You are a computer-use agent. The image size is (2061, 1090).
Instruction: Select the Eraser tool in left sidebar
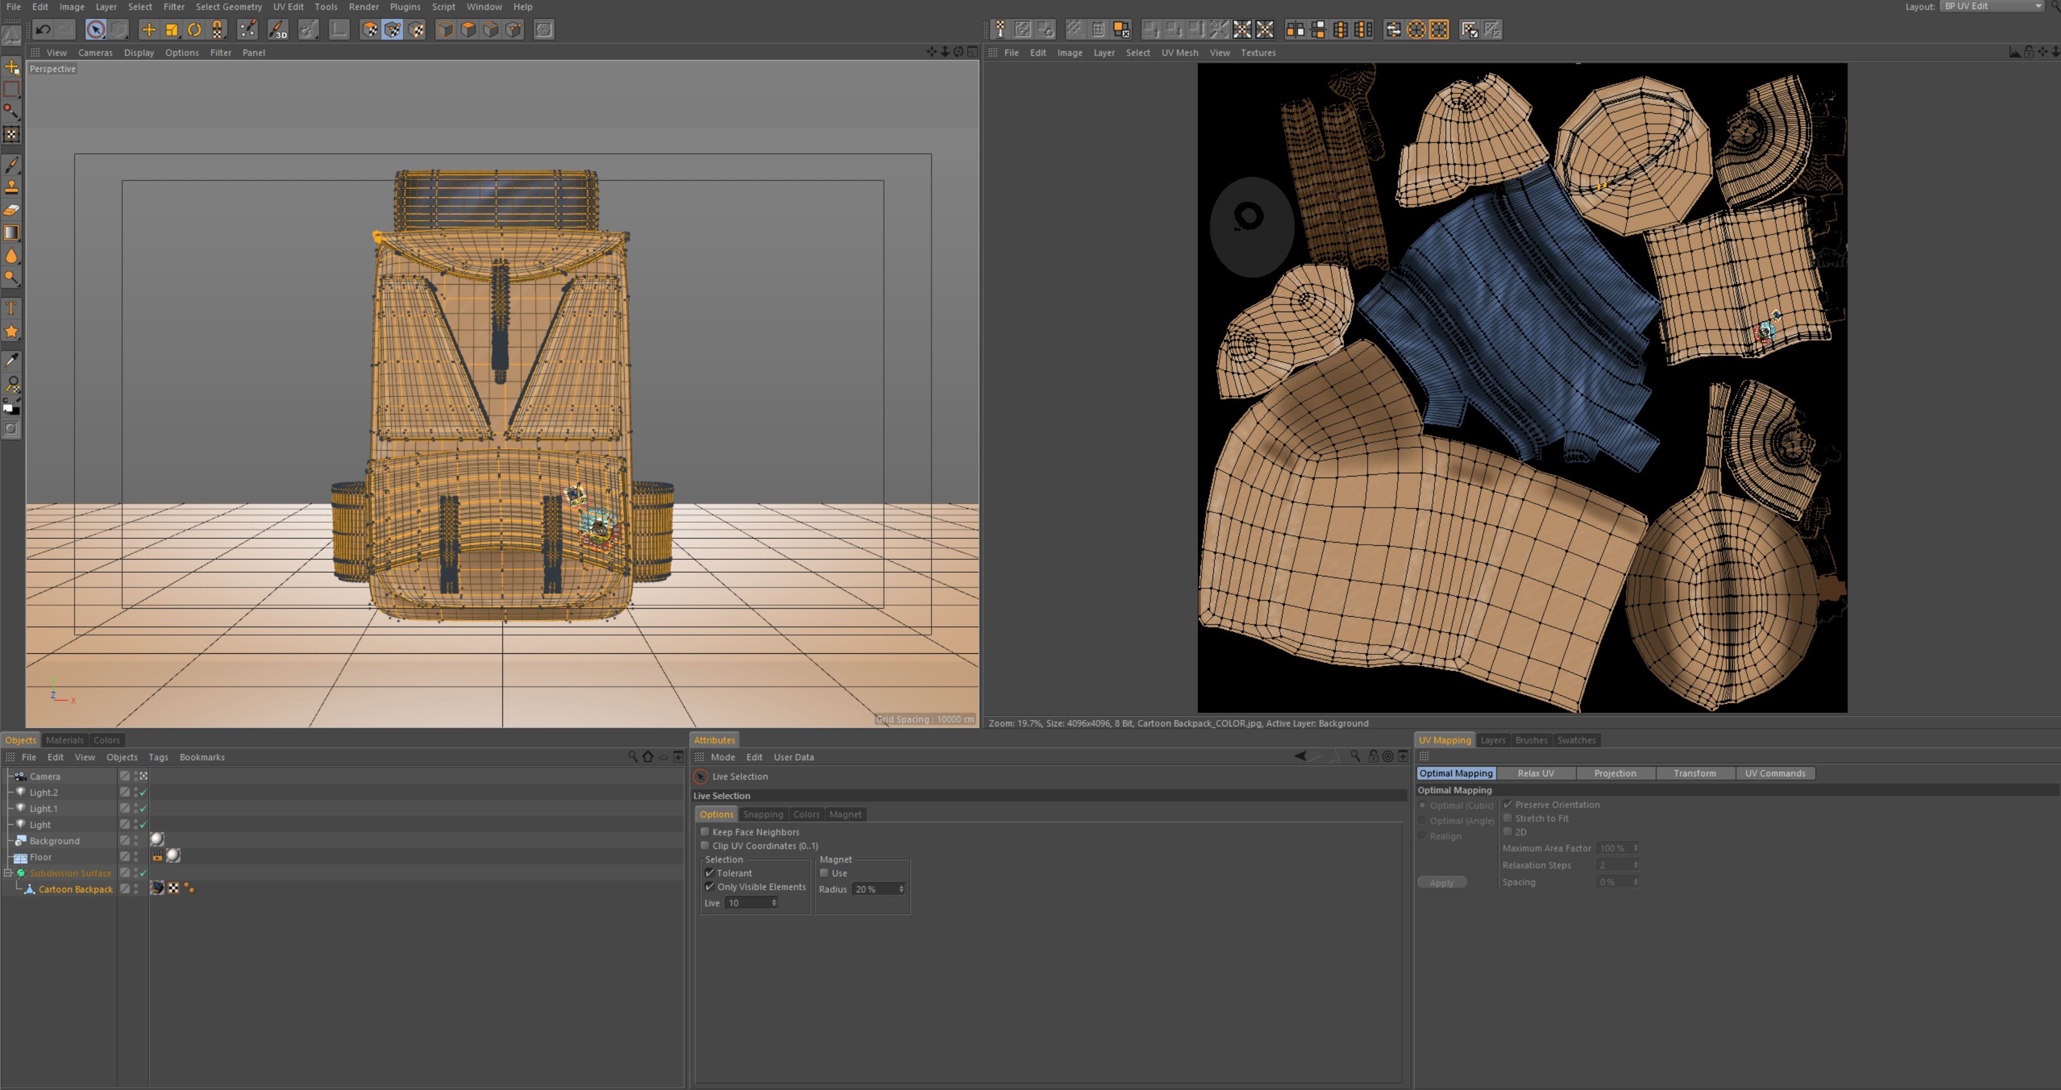coord(12,211)
